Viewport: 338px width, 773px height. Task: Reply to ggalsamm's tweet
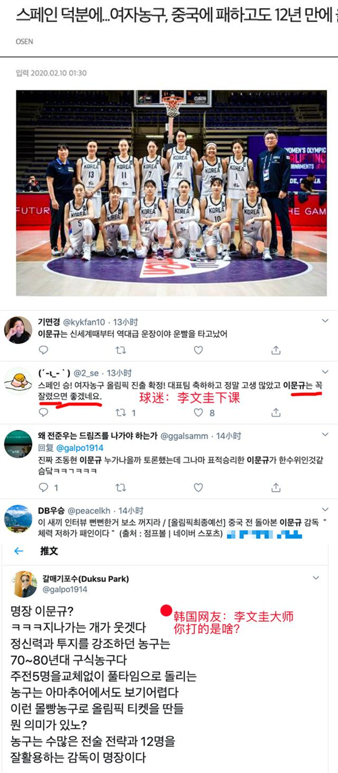43,487
